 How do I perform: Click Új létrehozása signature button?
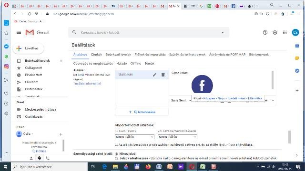(142, 112)
